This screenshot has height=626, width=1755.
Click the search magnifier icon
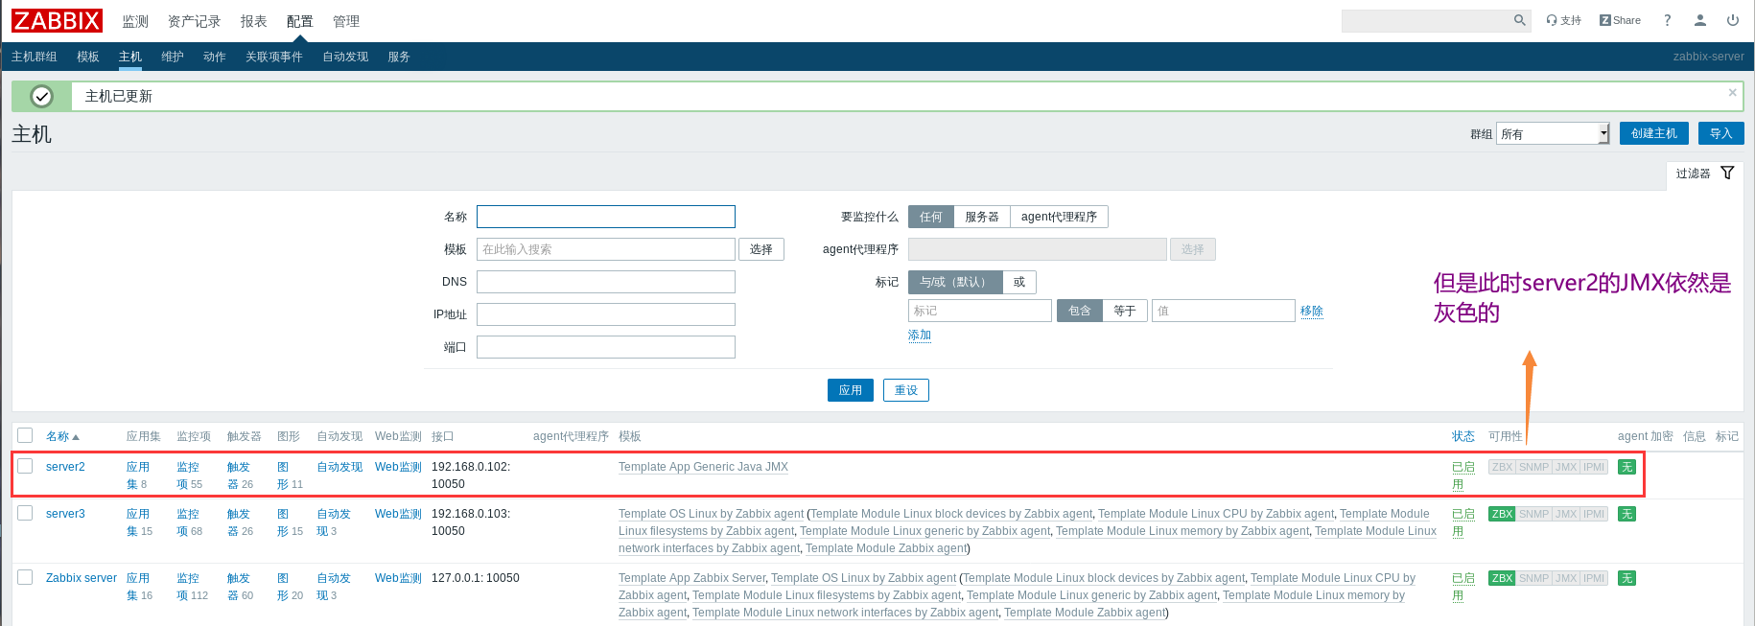(x=1520, y=20)
